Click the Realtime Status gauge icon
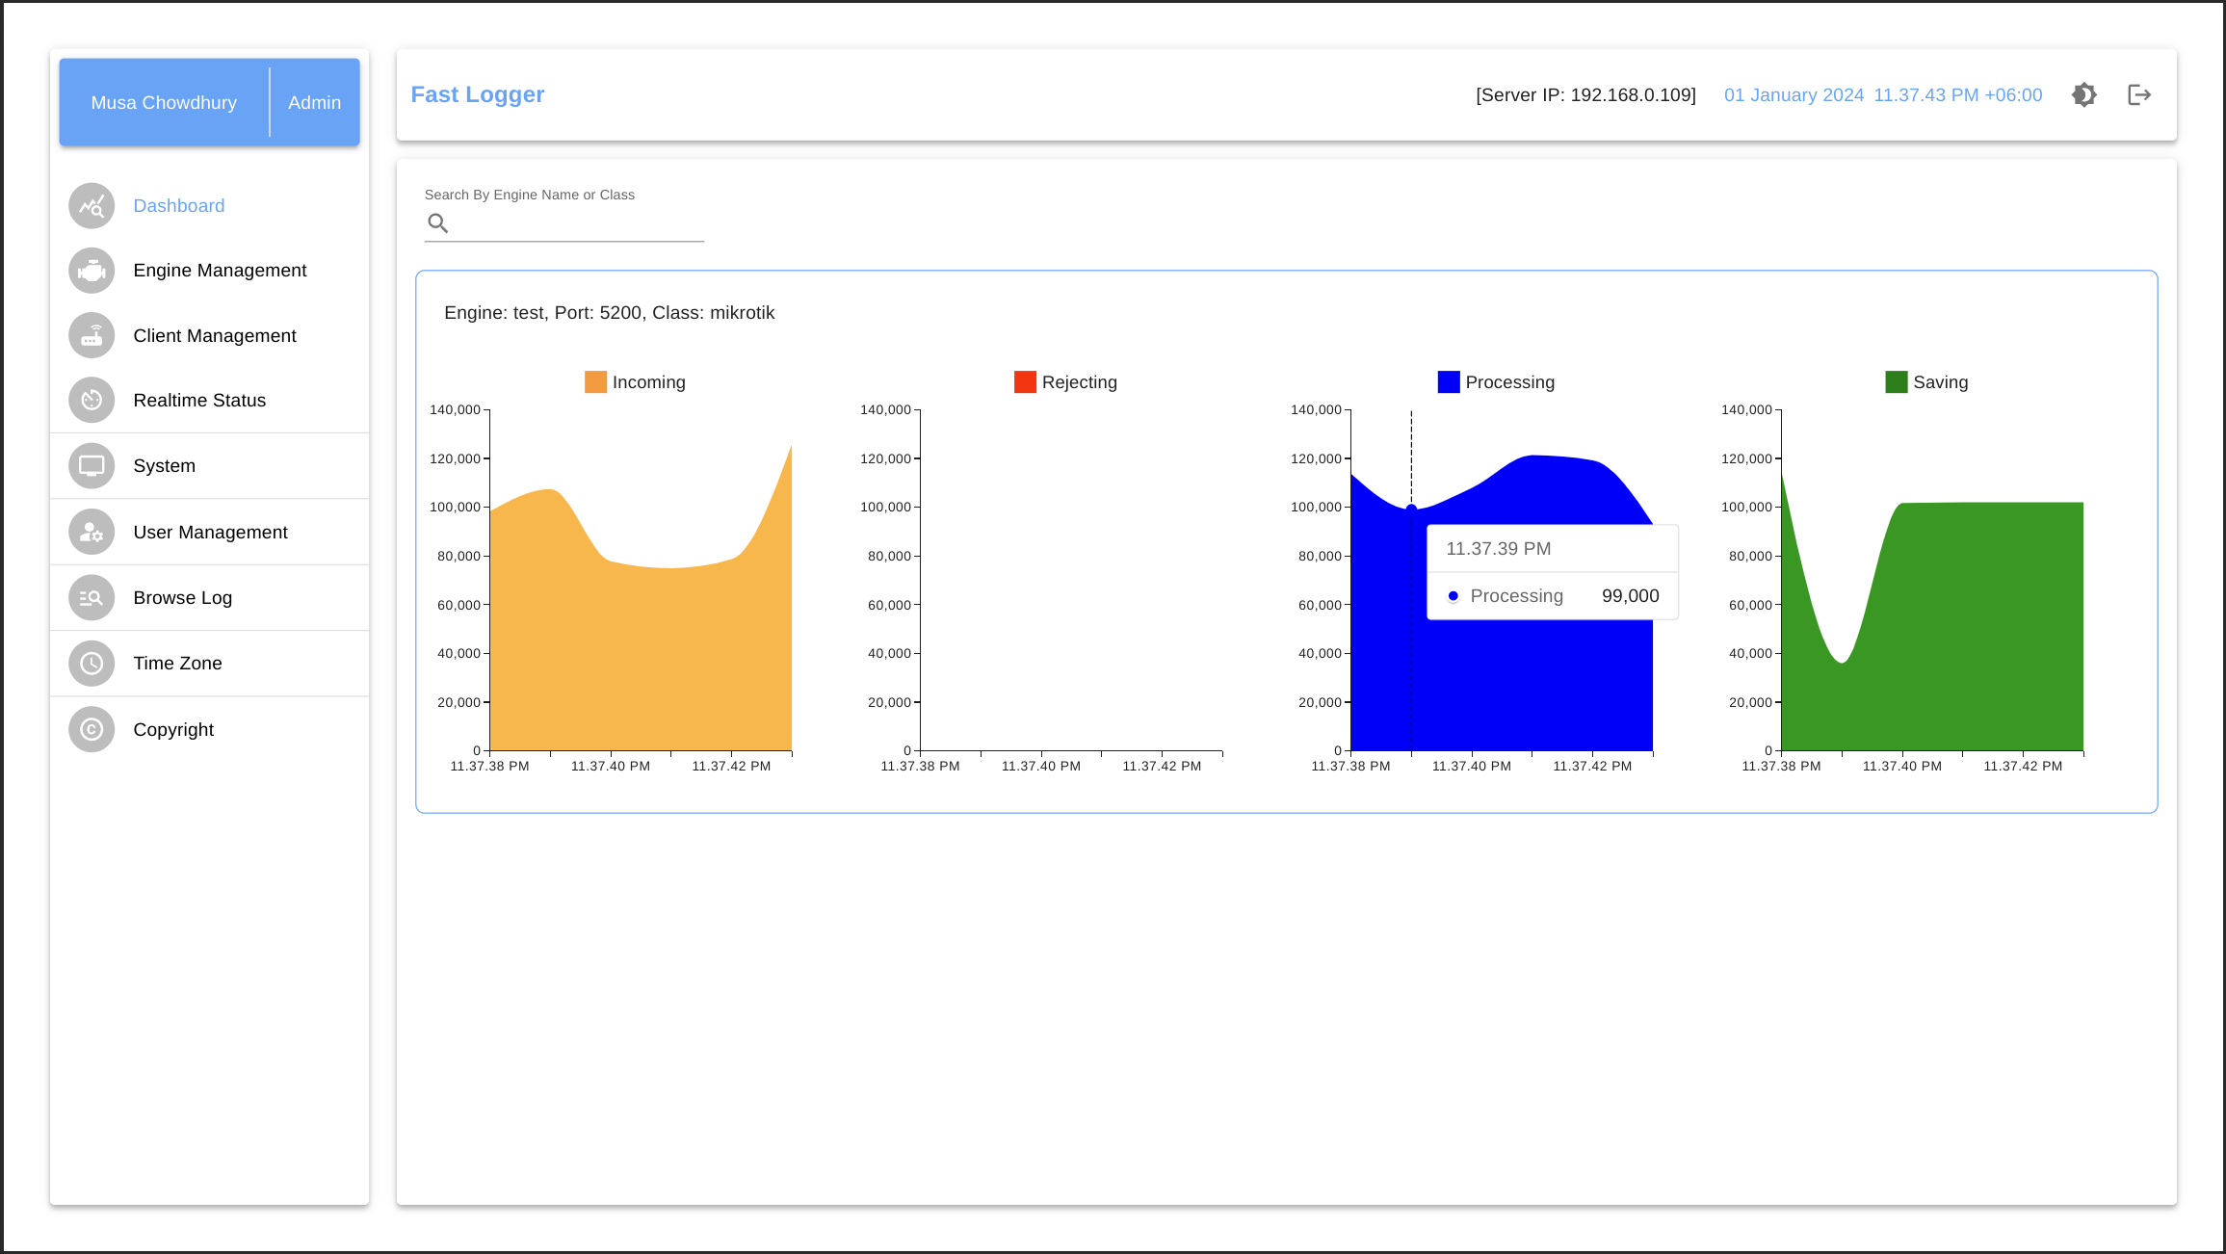 tap(92, 401)
